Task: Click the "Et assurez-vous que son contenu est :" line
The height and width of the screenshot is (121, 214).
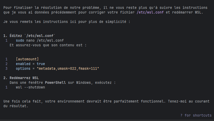Action: 48,45
